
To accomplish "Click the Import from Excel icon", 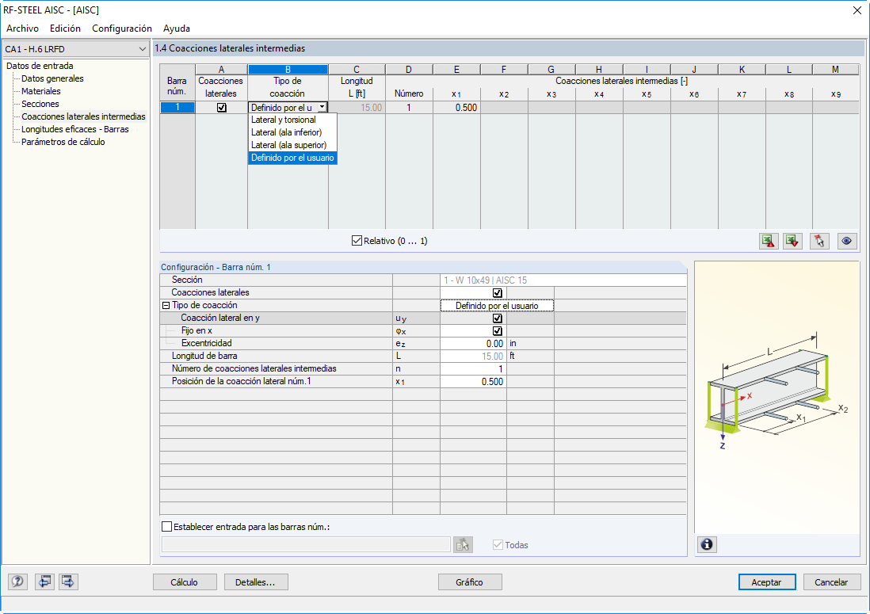I will [792, 242].
